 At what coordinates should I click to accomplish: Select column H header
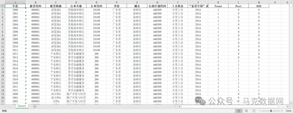(157, 2)
